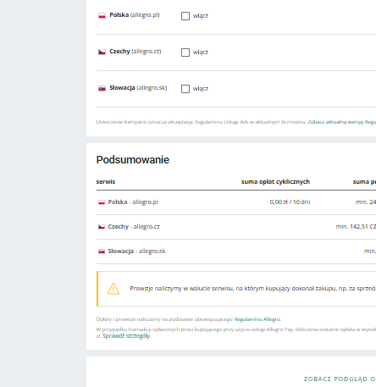Open the Regulaminu Allegro link
376x387 pixels.
coord(257,319)
